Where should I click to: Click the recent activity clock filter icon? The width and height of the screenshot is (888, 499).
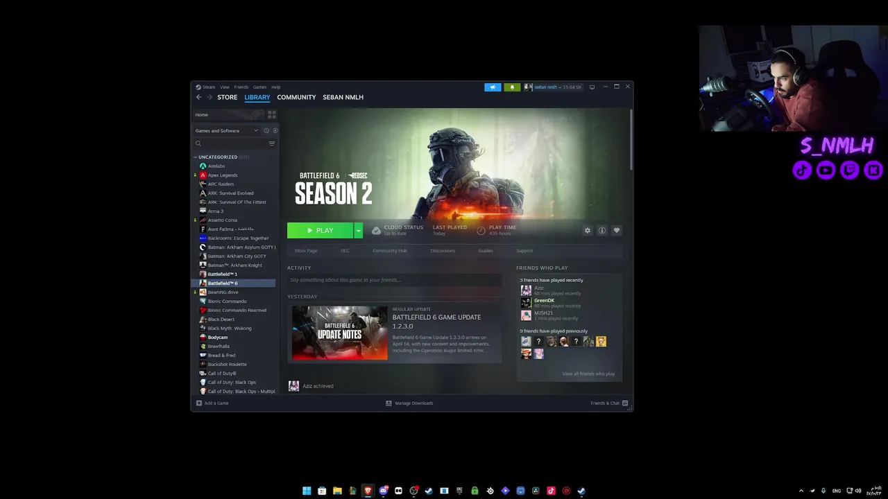pos(266,130)
